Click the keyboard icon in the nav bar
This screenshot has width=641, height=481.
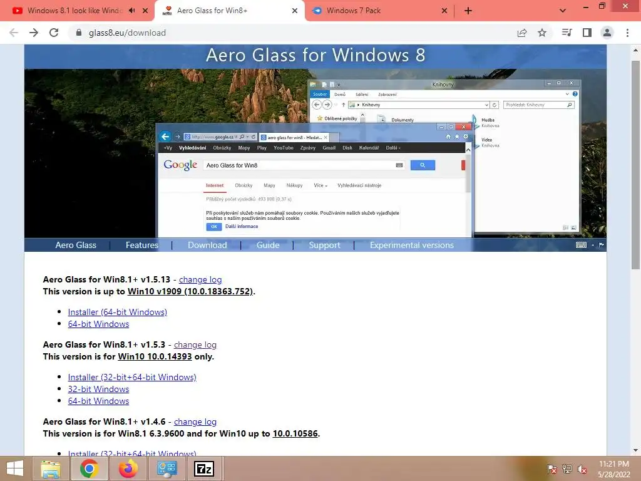(x=581, y=245)
